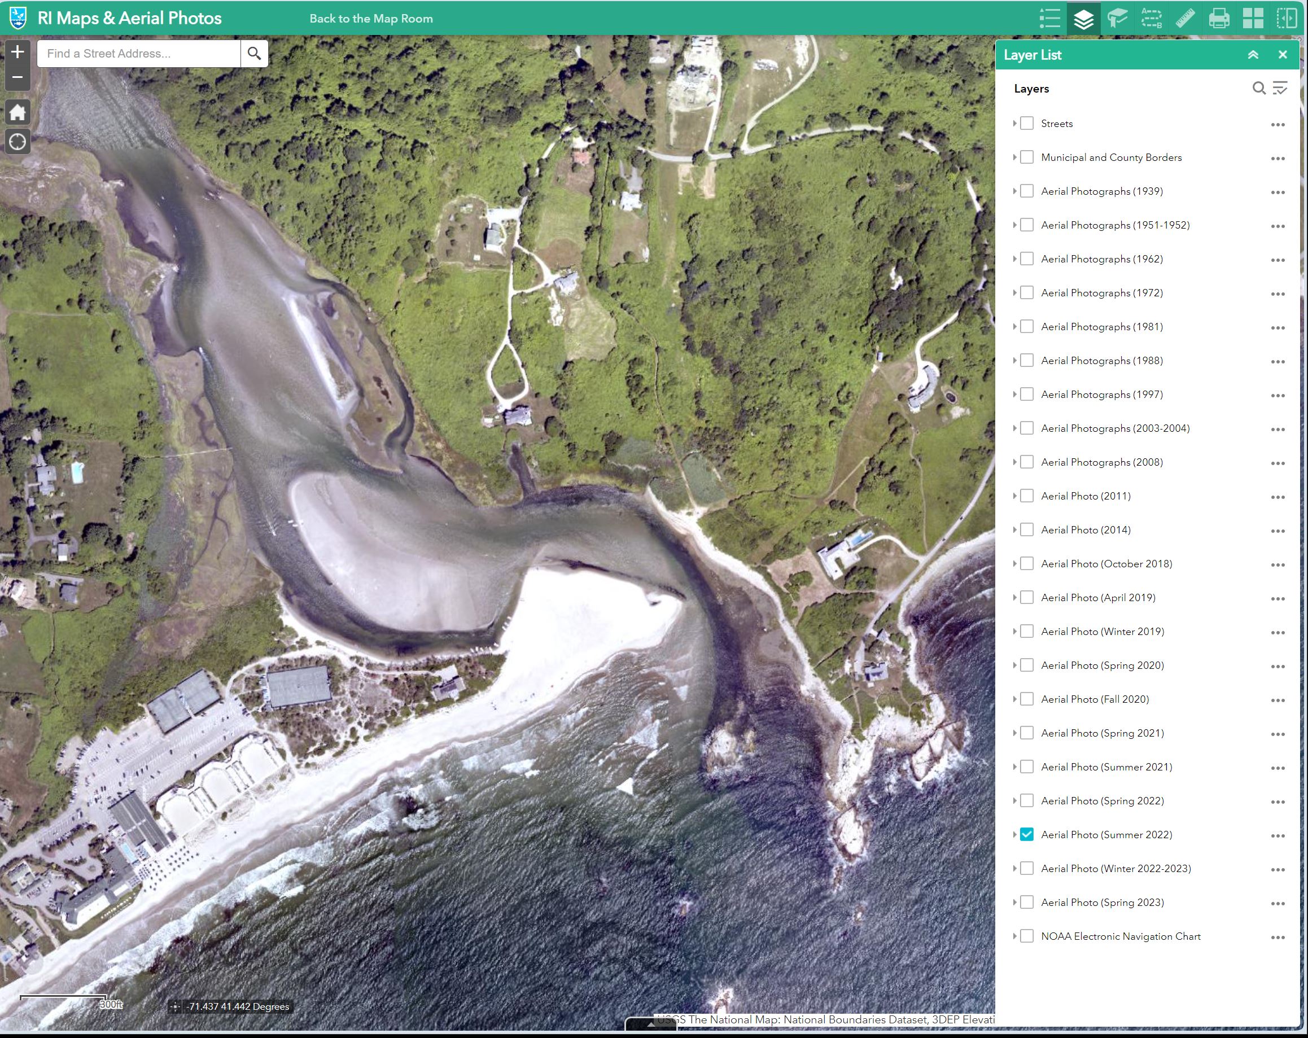Screen dimensions: 1308x1038
Task: Expand the Municipal and County Borders layer
Action: tap(1014, 157)
